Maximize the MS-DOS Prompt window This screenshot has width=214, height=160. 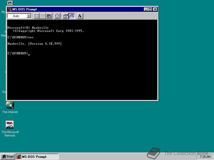(150, 9)
